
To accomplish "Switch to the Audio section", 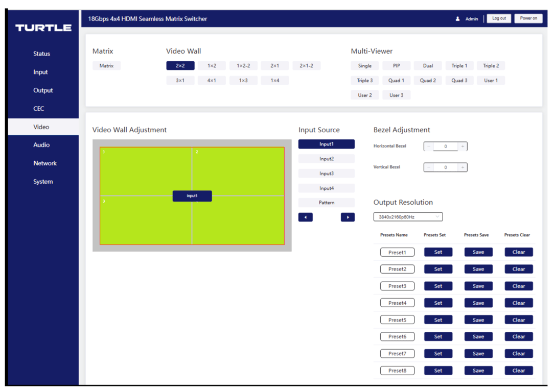I will [41, 144].
